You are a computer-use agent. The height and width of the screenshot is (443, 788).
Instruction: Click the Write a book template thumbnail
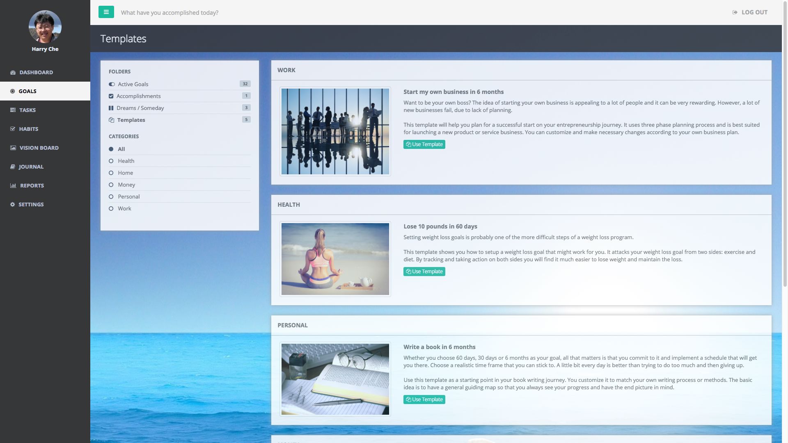tap(335, 379)
